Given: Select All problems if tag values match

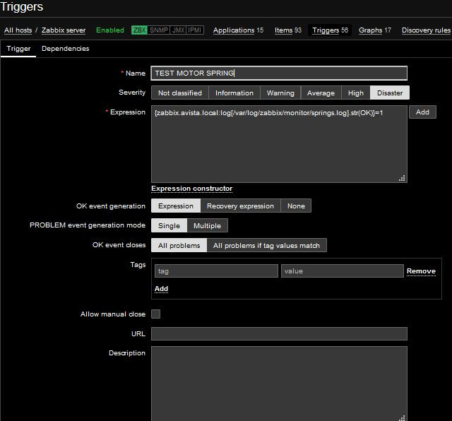Looking at the screenshot, I should 266,246.
